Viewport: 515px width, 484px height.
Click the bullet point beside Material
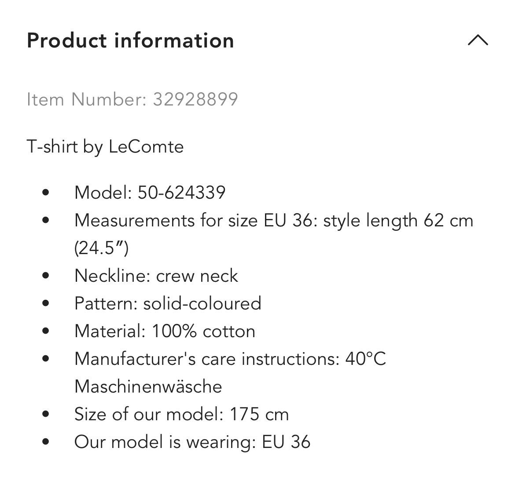click(x=45, y=331)
